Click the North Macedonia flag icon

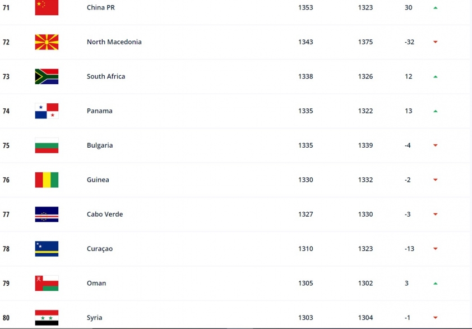pos(47,42)
